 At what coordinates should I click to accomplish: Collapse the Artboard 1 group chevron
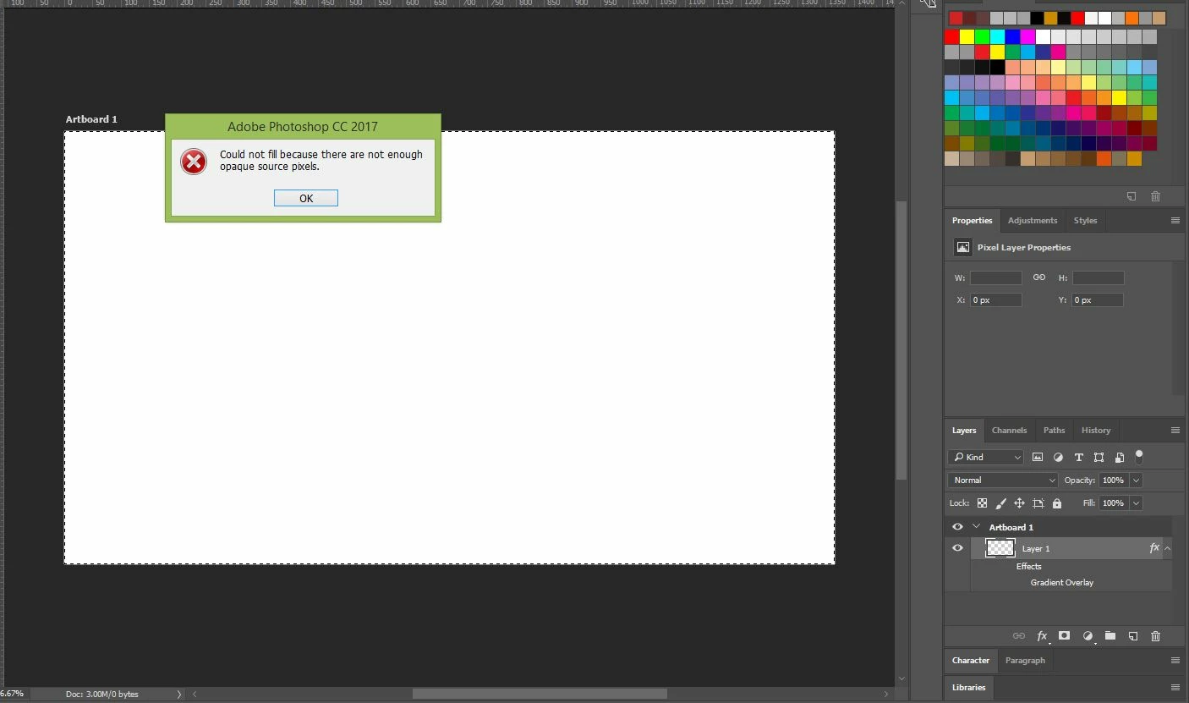[976, 527]
